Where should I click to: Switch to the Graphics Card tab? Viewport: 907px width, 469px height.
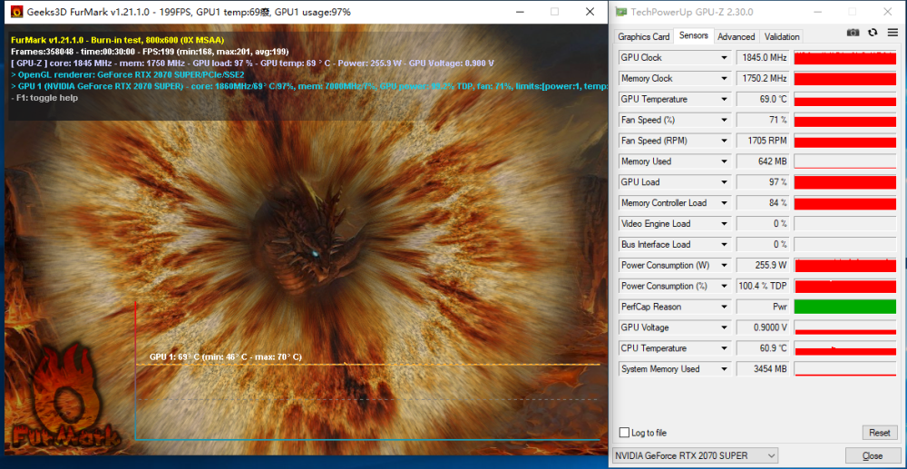643,36
